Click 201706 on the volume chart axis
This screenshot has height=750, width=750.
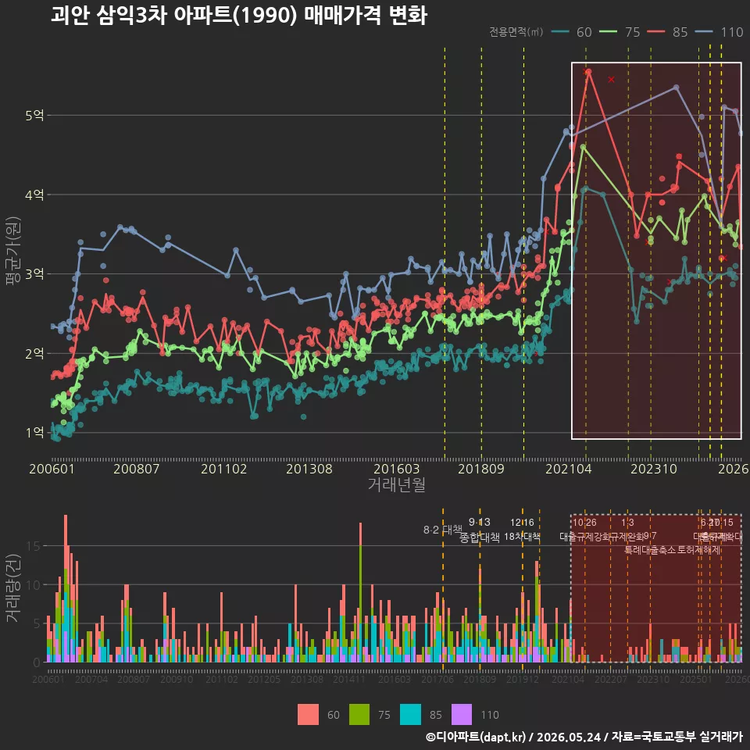437,679
